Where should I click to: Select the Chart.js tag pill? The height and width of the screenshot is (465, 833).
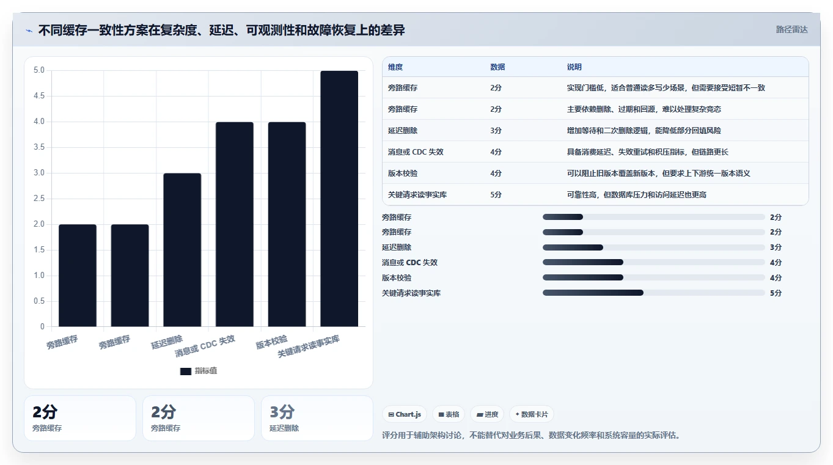point(405,414)
